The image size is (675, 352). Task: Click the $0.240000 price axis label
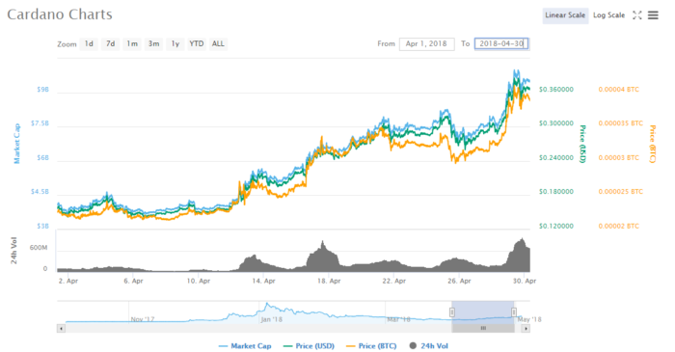point(556,158)
